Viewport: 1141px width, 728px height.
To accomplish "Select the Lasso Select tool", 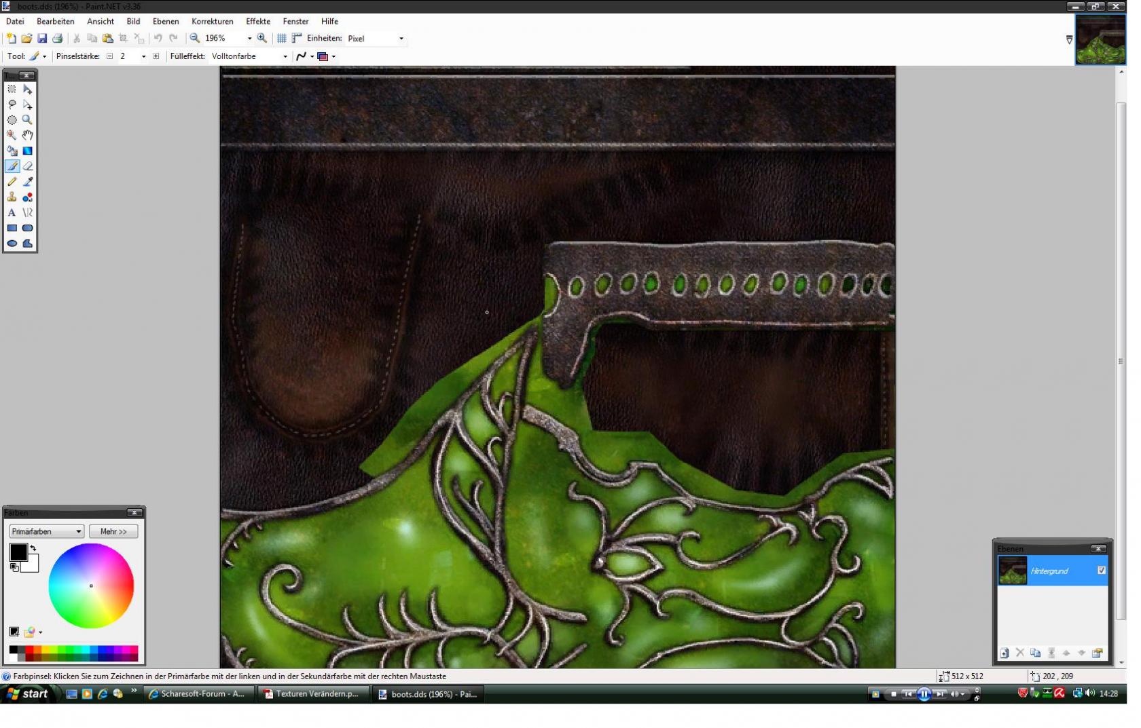I will 12,104.
